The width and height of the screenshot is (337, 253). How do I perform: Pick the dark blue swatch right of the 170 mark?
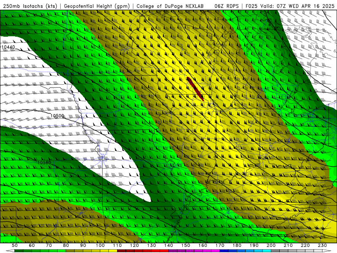pyautogui.click(x=224, y=251)
